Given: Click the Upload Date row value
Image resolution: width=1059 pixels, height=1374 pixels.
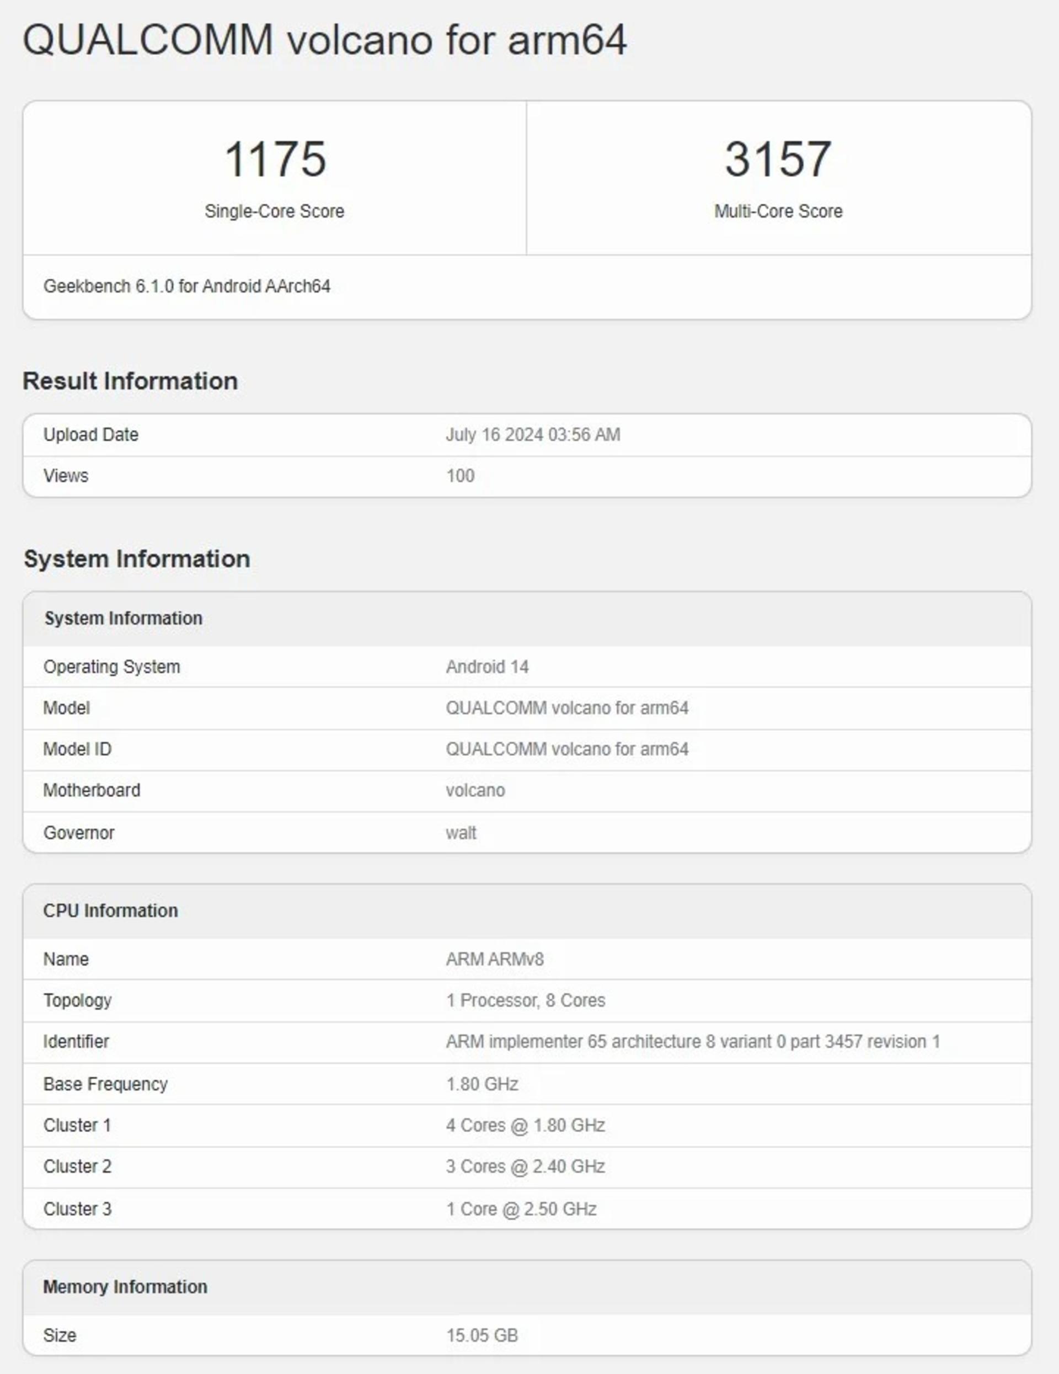Looking at the screenshot, I should tap(533, 435).
